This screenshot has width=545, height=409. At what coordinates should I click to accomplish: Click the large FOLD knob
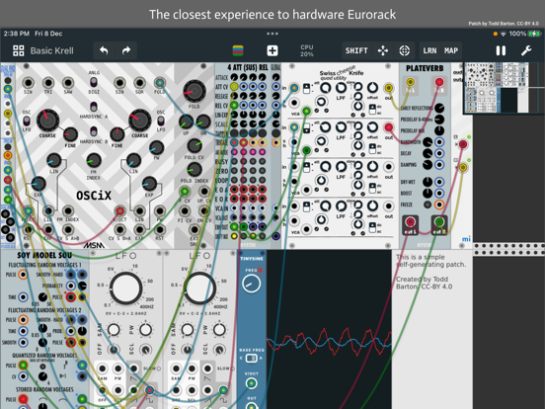[194, 91]
